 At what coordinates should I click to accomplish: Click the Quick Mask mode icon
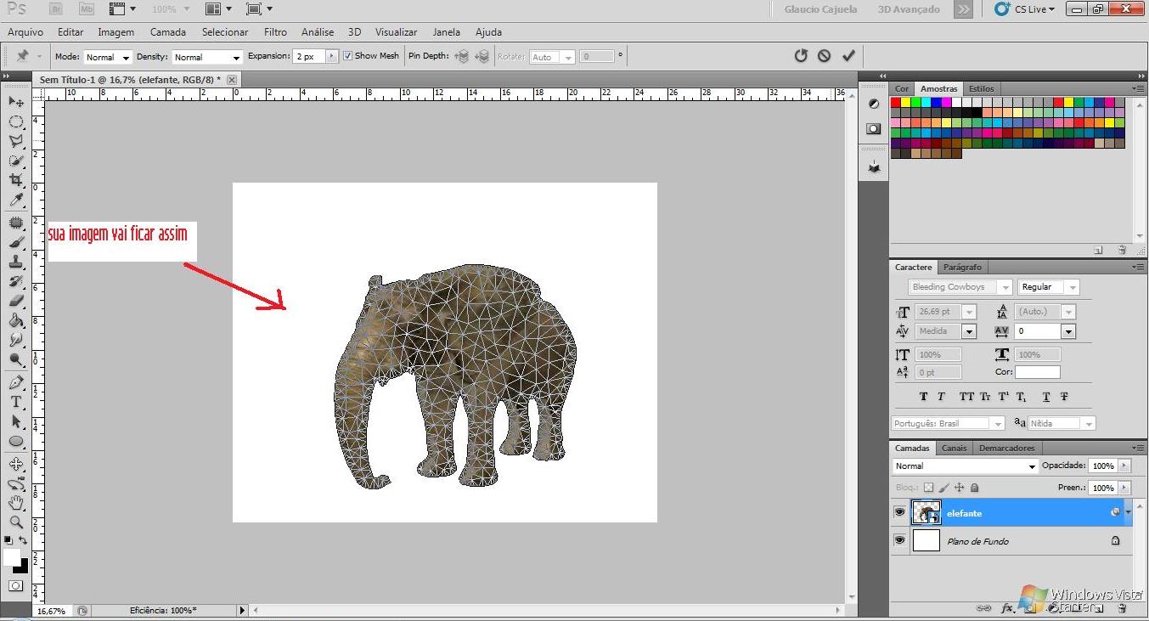[16, 585]
